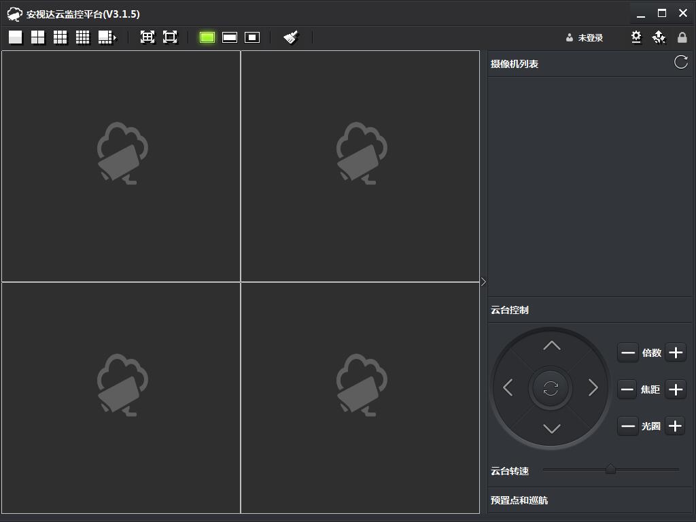The image size is (696, 522).
Task: Select bottom-right video pane
Action: tap(360, 398)
